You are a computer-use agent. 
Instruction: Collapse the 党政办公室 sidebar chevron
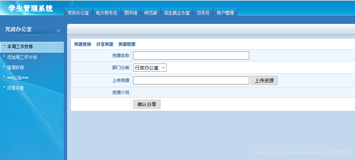coord(59,31)
